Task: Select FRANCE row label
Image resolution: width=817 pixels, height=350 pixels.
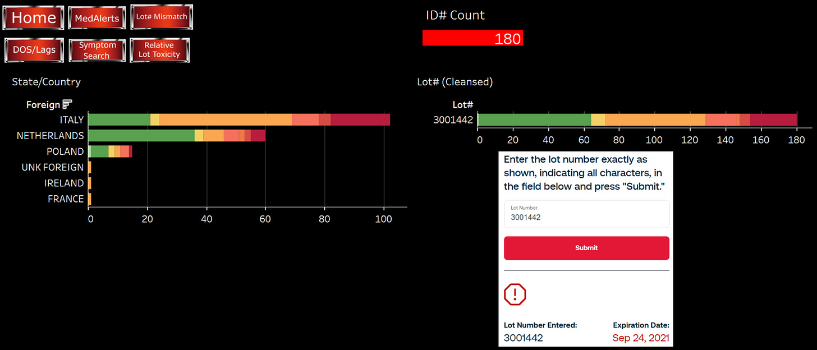Action: tap(66, 199)
